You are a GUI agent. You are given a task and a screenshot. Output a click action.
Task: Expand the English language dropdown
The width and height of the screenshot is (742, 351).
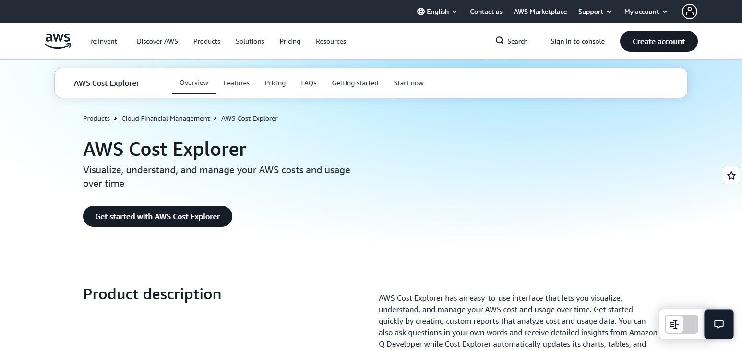437,12
